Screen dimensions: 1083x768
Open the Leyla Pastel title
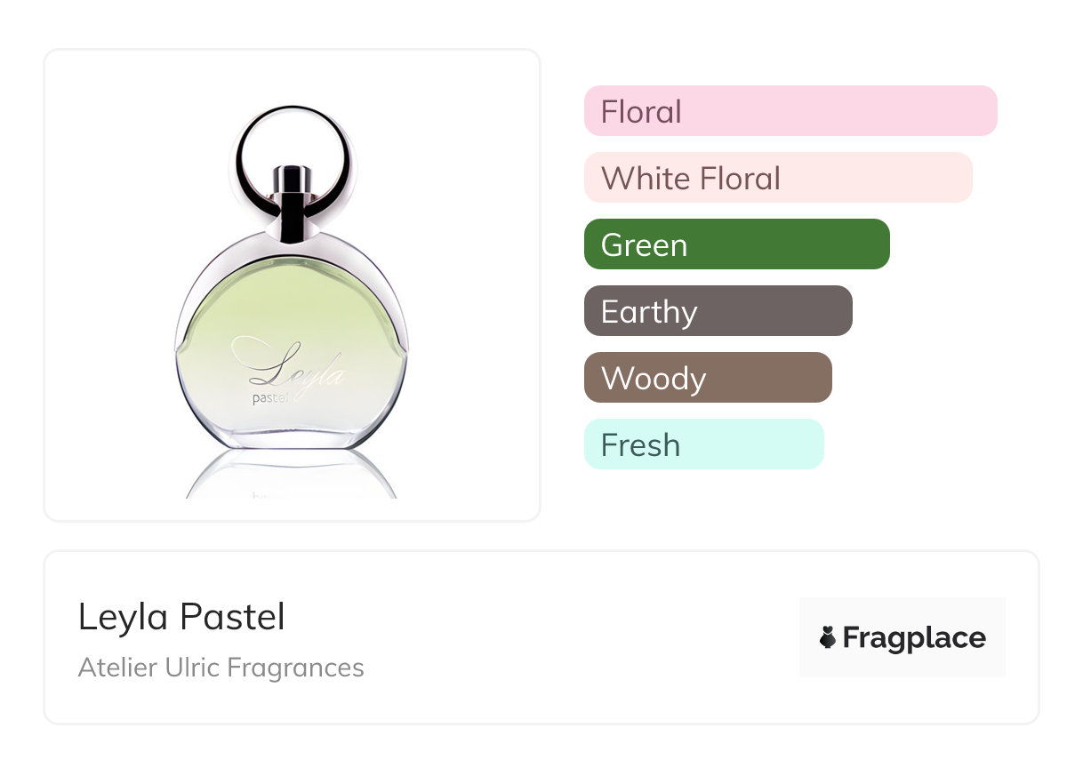point(181,617)
